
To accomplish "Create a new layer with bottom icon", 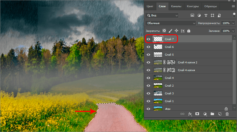I will coord(220,114).
